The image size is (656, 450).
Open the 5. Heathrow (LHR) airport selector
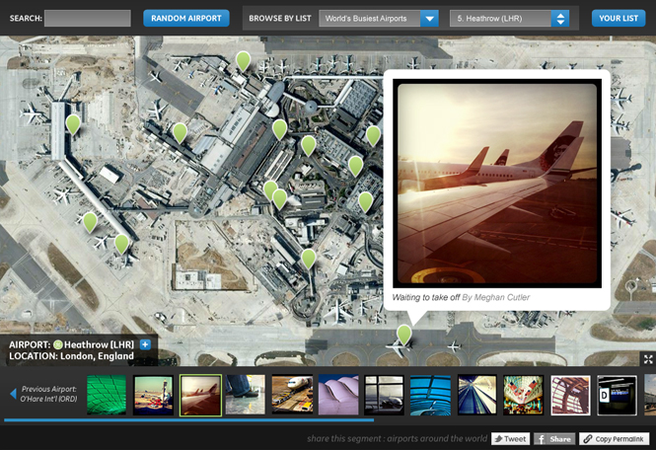tap(509, 18)
